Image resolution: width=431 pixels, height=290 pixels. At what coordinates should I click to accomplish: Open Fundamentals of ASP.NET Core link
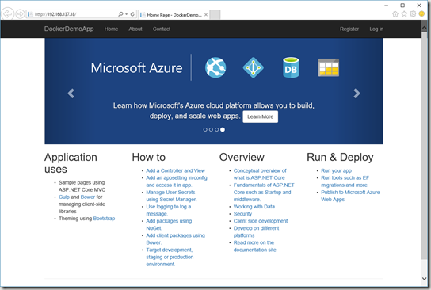click(264, 192)
